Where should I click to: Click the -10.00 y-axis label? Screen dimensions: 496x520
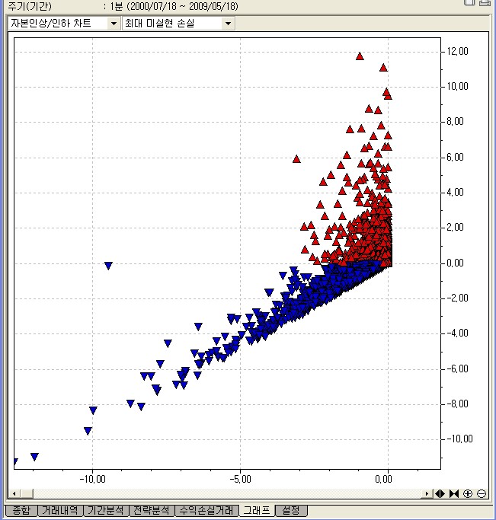pos(459,439)
